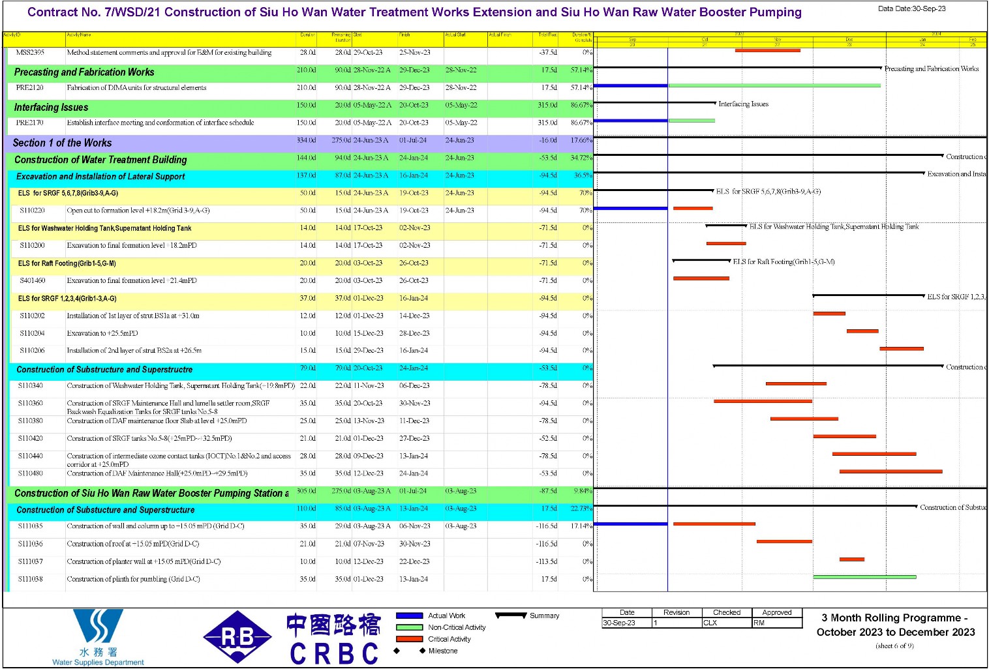
Task: Click the red Gantt bar for S111037 planter wall
Action: pyautogui.click(x=852, y=559)
